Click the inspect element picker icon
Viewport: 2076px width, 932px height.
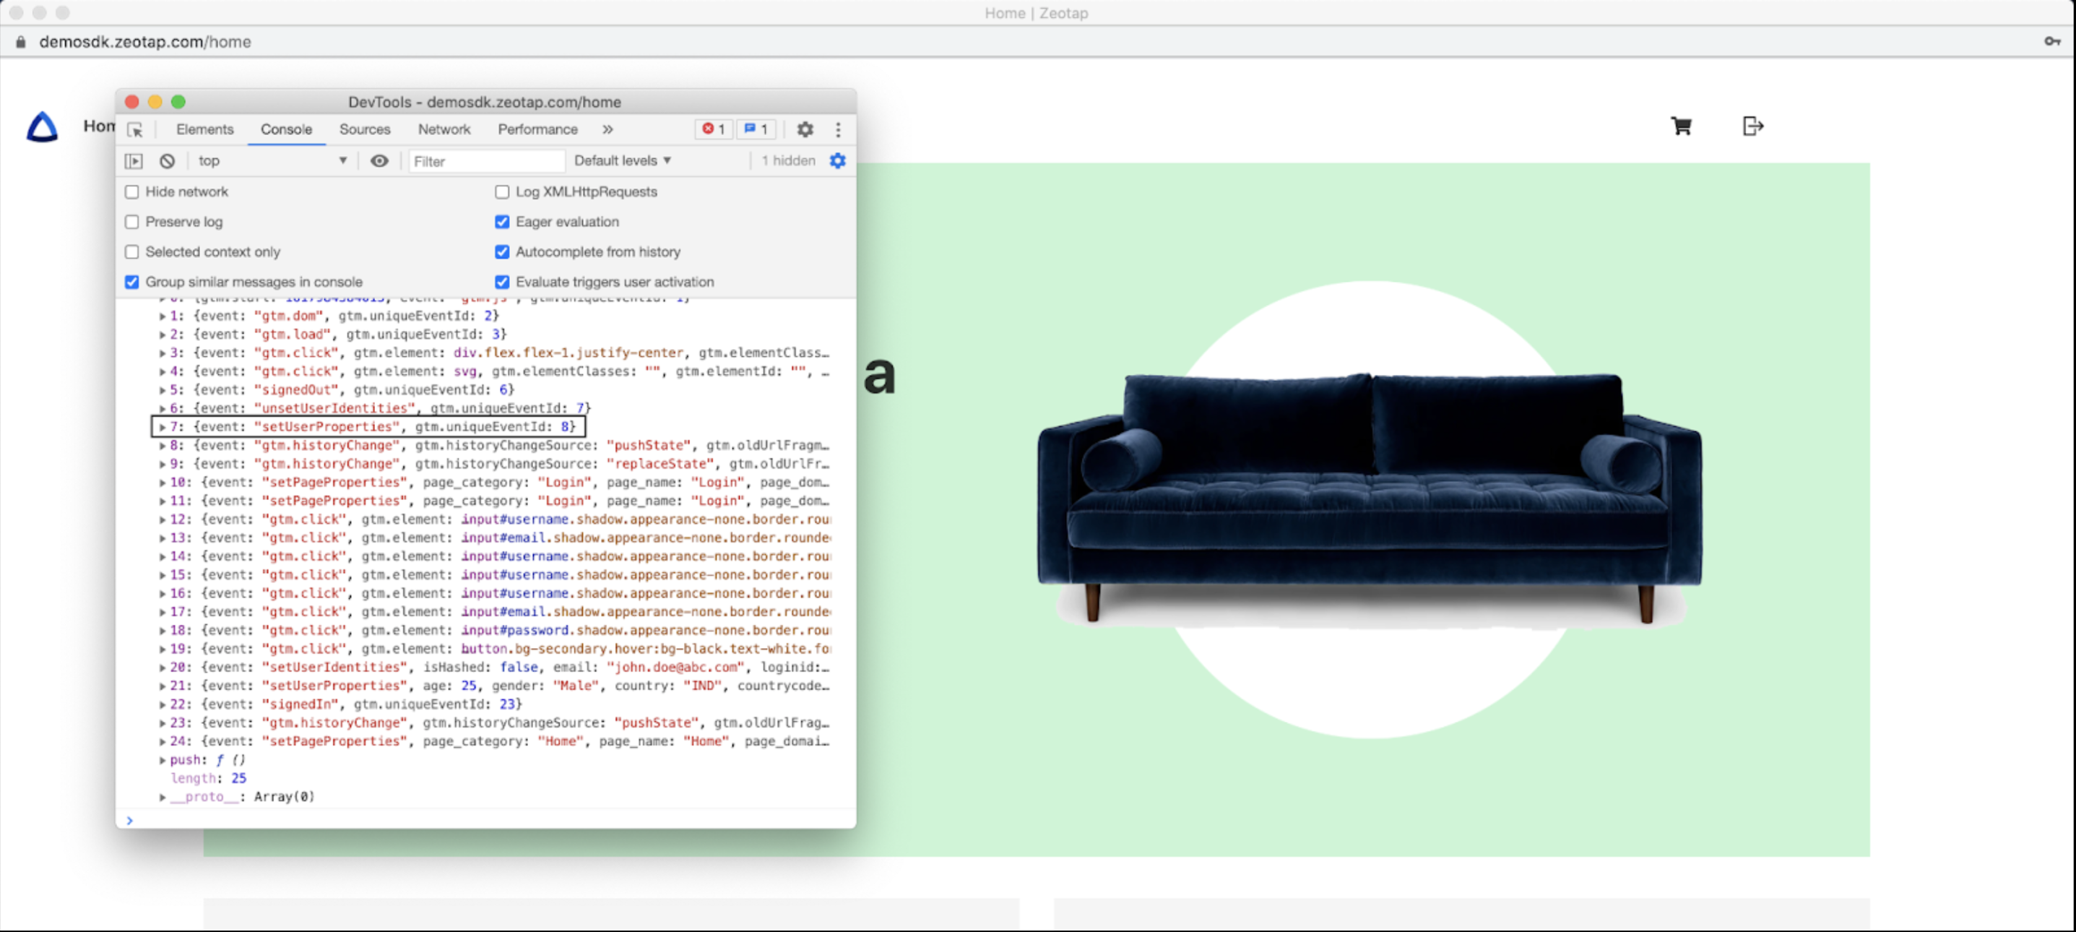coord(135,130)
